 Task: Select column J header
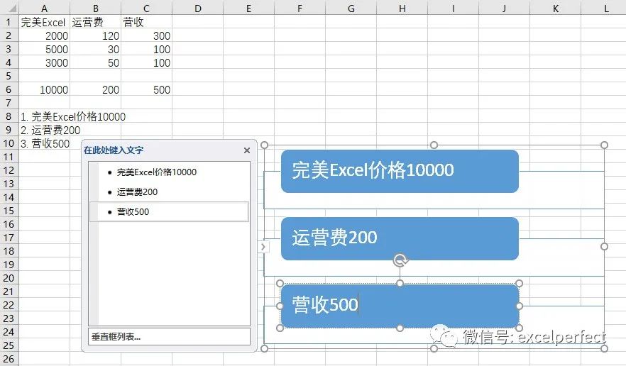[x=504, y=8]
